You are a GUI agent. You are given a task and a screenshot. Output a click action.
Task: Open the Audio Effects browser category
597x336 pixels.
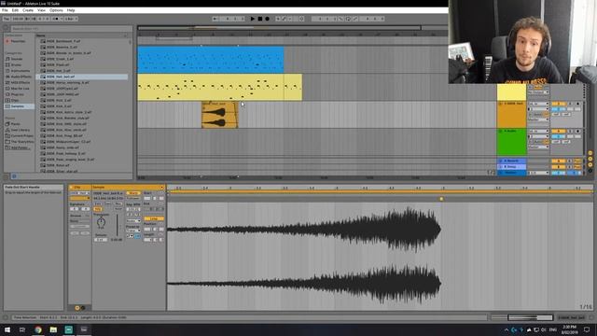click(x=21, y=77)
